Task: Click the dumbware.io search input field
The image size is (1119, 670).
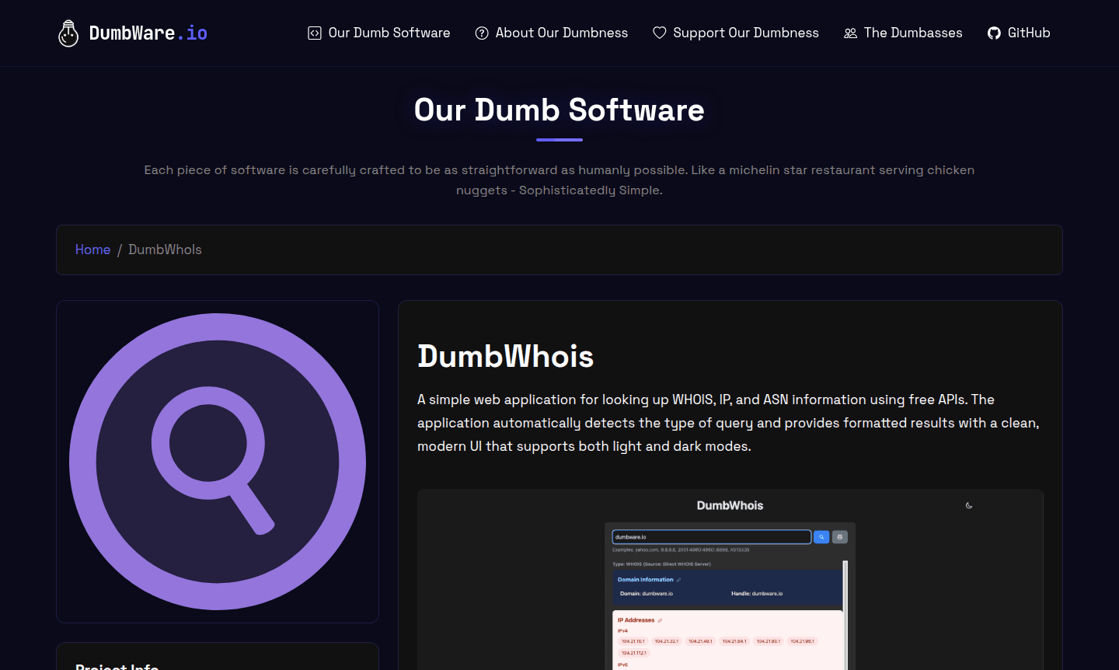Action: point(711,536)
